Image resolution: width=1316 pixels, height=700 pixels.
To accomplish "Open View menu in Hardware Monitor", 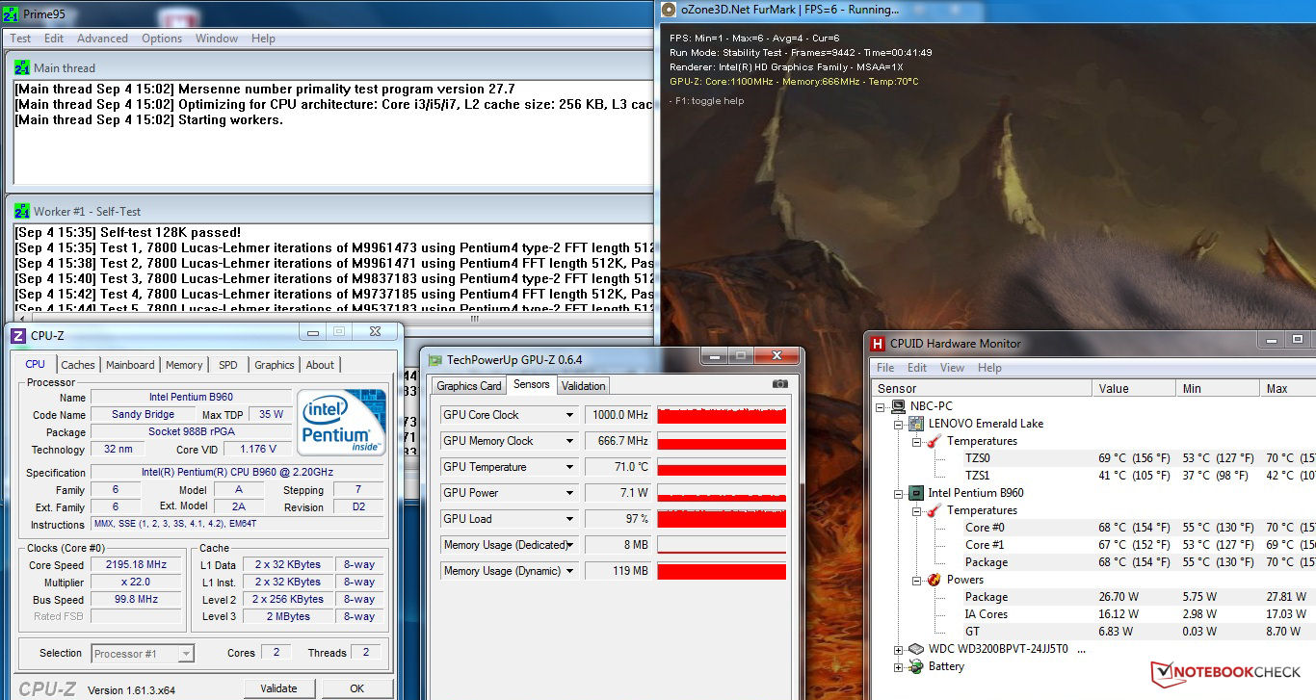I will 952,368.
